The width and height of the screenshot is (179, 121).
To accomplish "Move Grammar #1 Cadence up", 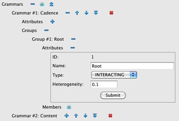I will 77,13.
